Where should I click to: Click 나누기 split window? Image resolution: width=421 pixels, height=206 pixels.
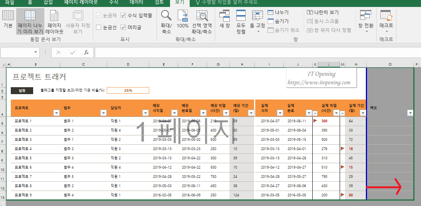click(x=278, y=12)
